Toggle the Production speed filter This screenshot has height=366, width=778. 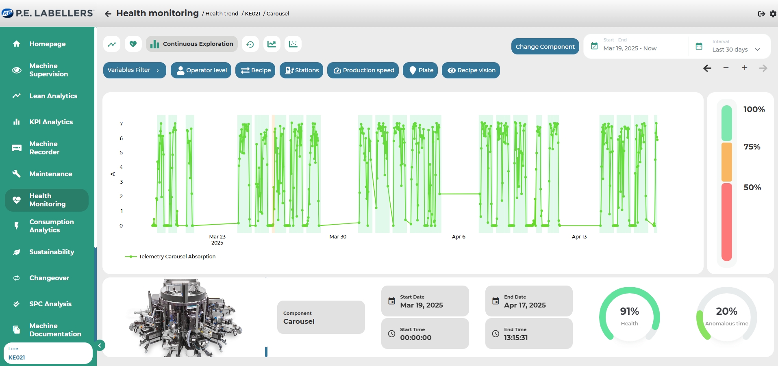click(363, 70)
